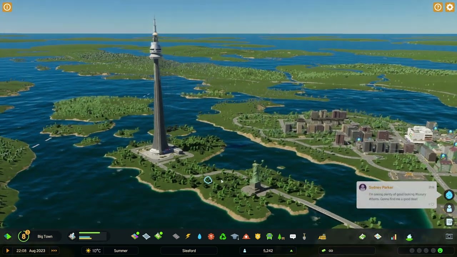Open the Landscaping shovel menu
The height and width of the screenshot is (257, 457).
click(x=304, y=236)
